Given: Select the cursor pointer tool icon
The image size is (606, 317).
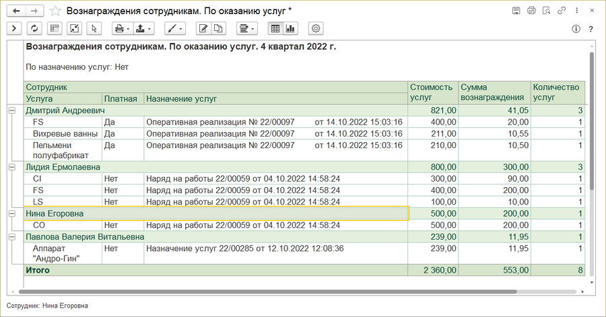Looking at the screenshot, I should [94, 28].
